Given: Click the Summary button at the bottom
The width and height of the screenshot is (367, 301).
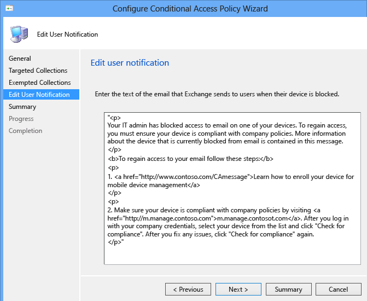Looking at the screenshot, I should click(288, 290).
